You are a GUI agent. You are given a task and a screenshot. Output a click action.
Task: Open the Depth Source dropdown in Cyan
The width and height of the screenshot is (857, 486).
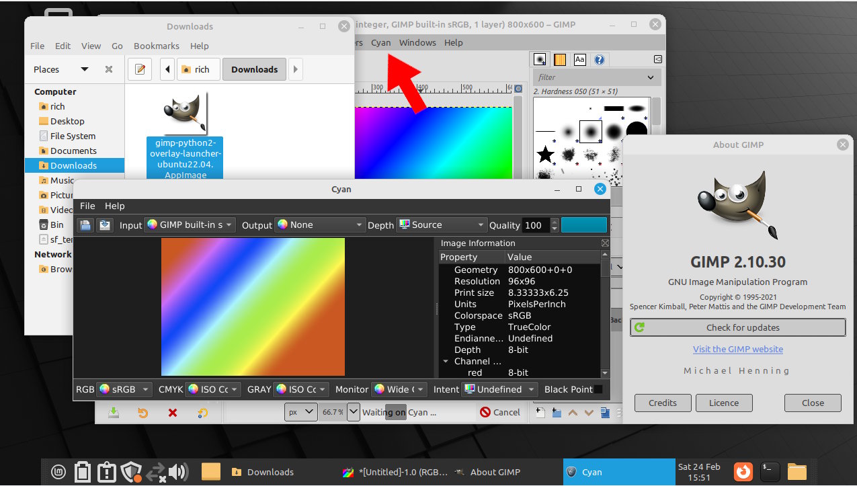(442, 225)
